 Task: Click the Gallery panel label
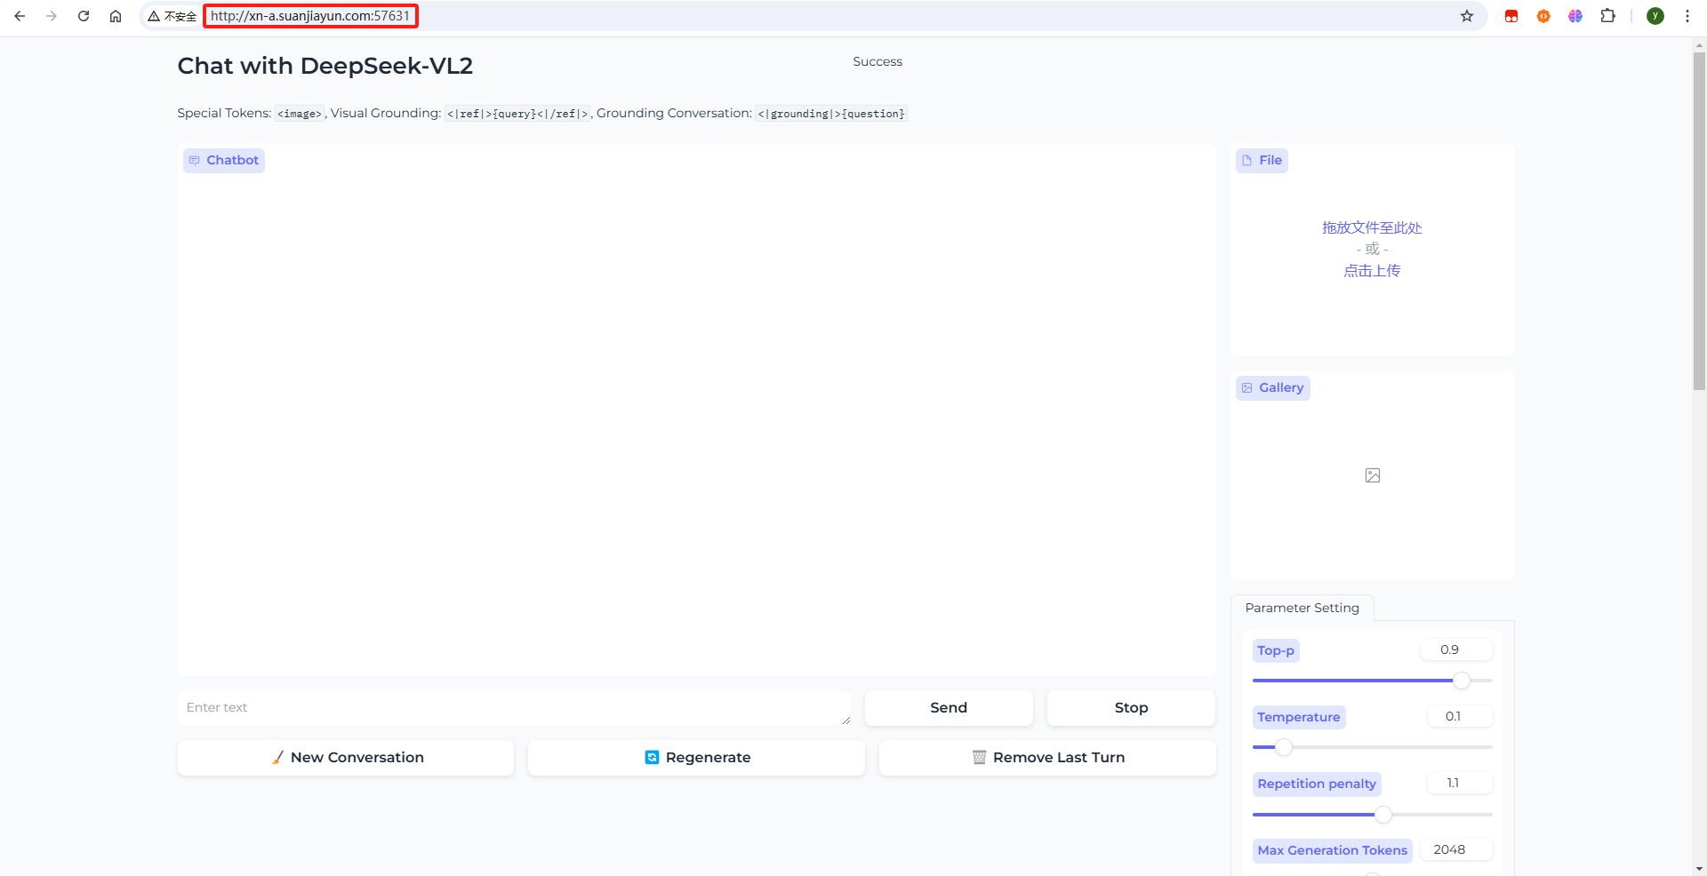1272,388
